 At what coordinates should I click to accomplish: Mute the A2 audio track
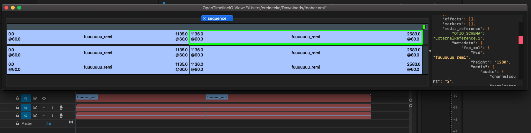44,115
